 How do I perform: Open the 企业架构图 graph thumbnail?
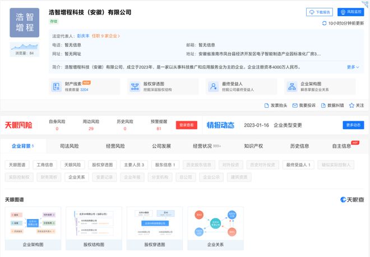pos(33,229)
